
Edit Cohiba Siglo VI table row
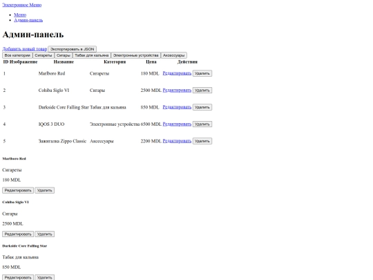(177, 91)
